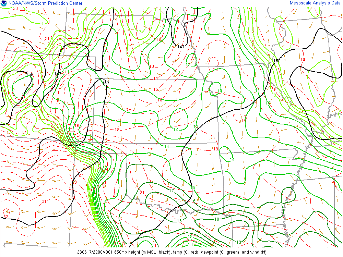Open the Mesoscale Analysis Data link
The image size is (343, 257).
click(x=315, y=3)
